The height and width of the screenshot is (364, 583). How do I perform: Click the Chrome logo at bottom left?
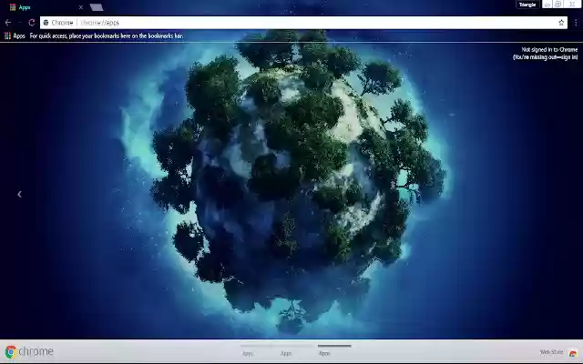click(x=29, y=351)
